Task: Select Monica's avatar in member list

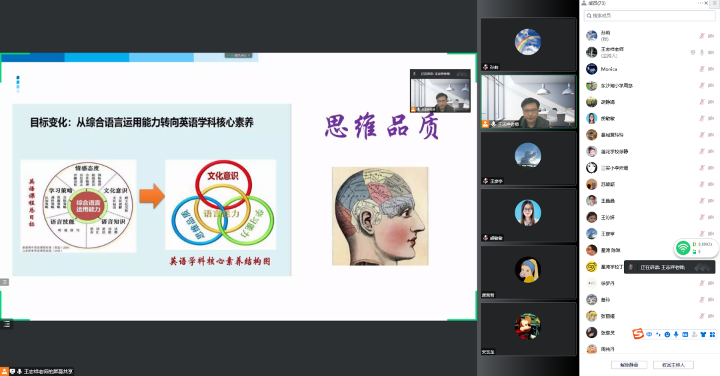Action: (591, 69)
